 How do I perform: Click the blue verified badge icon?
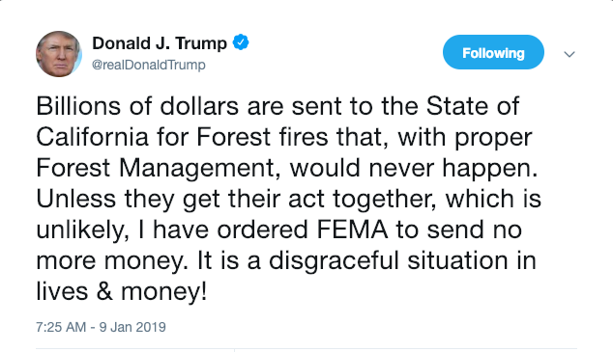tap(241, 42)
